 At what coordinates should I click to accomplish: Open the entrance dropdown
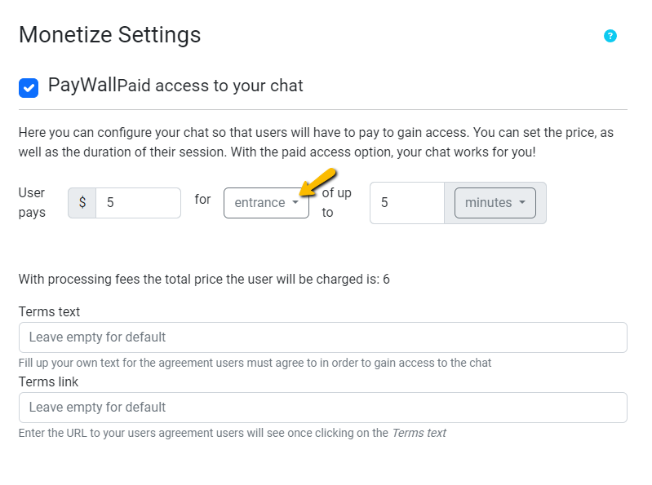[x=266, y=203]
